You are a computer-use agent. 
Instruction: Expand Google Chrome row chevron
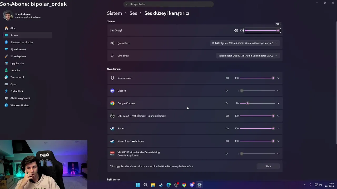click(x=278, y=103)
